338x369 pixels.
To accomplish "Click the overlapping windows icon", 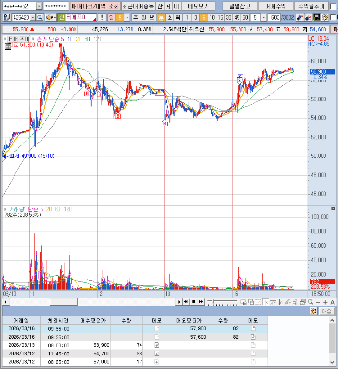I will point(251,302).
